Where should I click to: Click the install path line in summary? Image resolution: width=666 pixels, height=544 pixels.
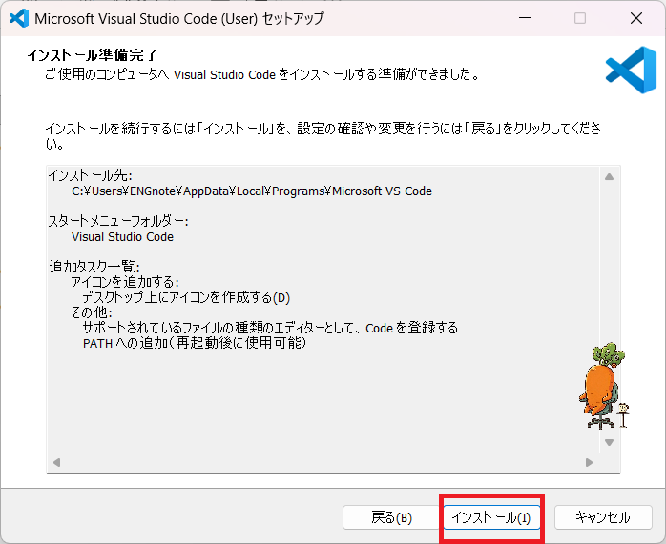pyautogui.click(x=252, y=191)
